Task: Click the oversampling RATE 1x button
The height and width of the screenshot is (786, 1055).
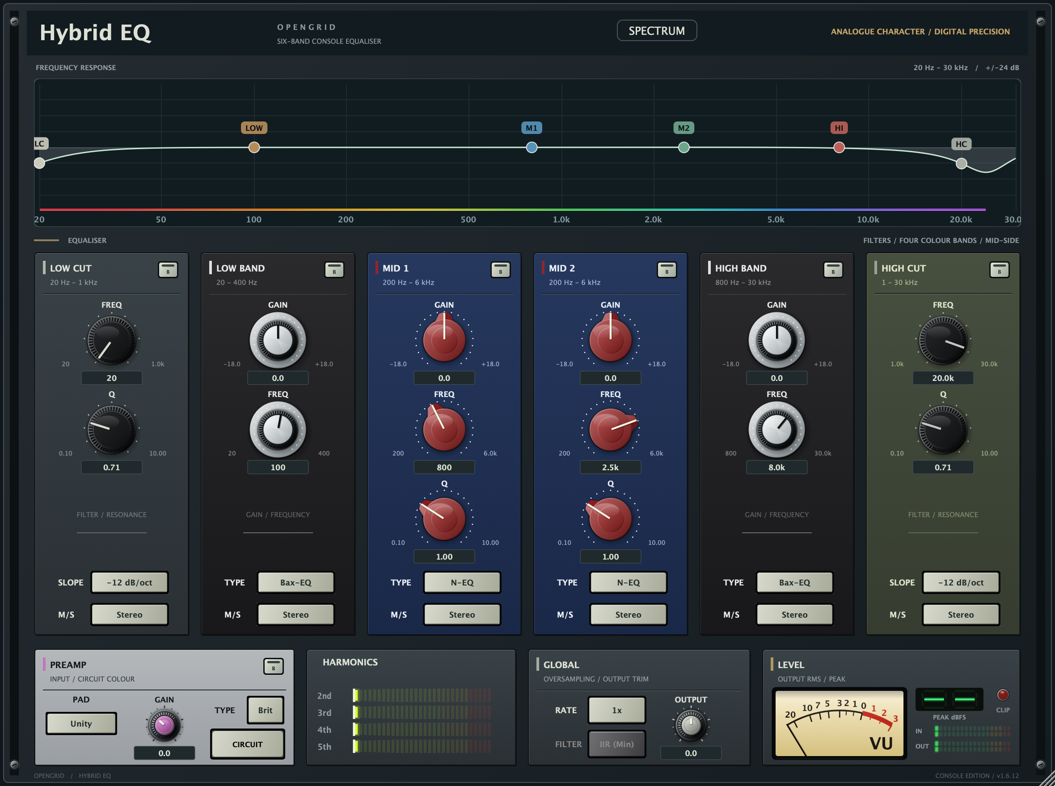Action: [x=616, y=710]
